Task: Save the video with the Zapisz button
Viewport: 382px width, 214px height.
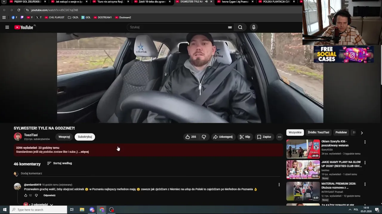Action: (264, 137)
